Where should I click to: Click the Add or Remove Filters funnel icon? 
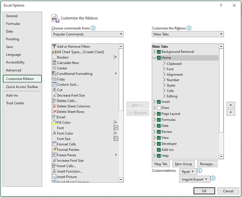tap(54, 46)
